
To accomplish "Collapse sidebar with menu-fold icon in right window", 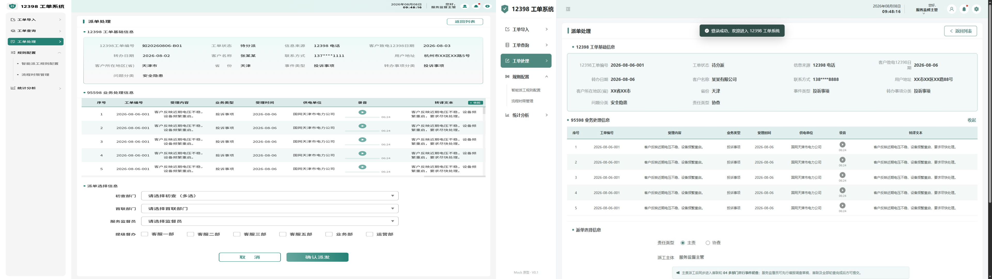I will pos(568,9).
